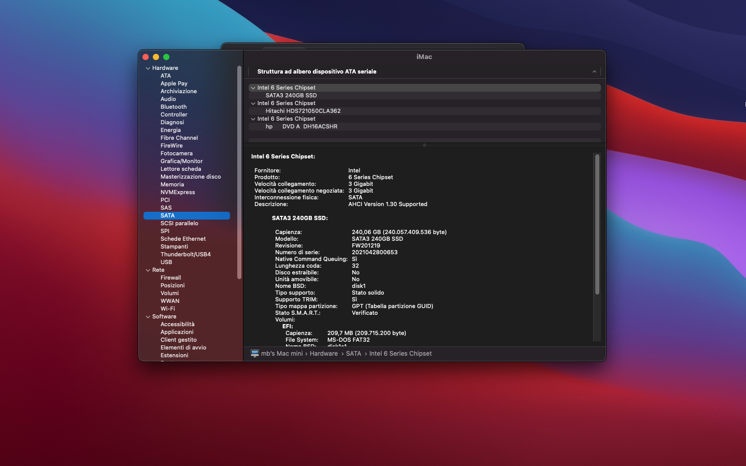The image size is (746, 466).
Task: Click Intel 6 Series Chipset in path bar
Action: click(x=400, y=354)
